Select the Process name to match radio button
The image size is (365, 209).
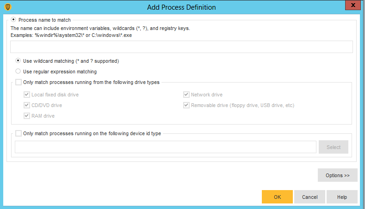(x=13, y=19)
